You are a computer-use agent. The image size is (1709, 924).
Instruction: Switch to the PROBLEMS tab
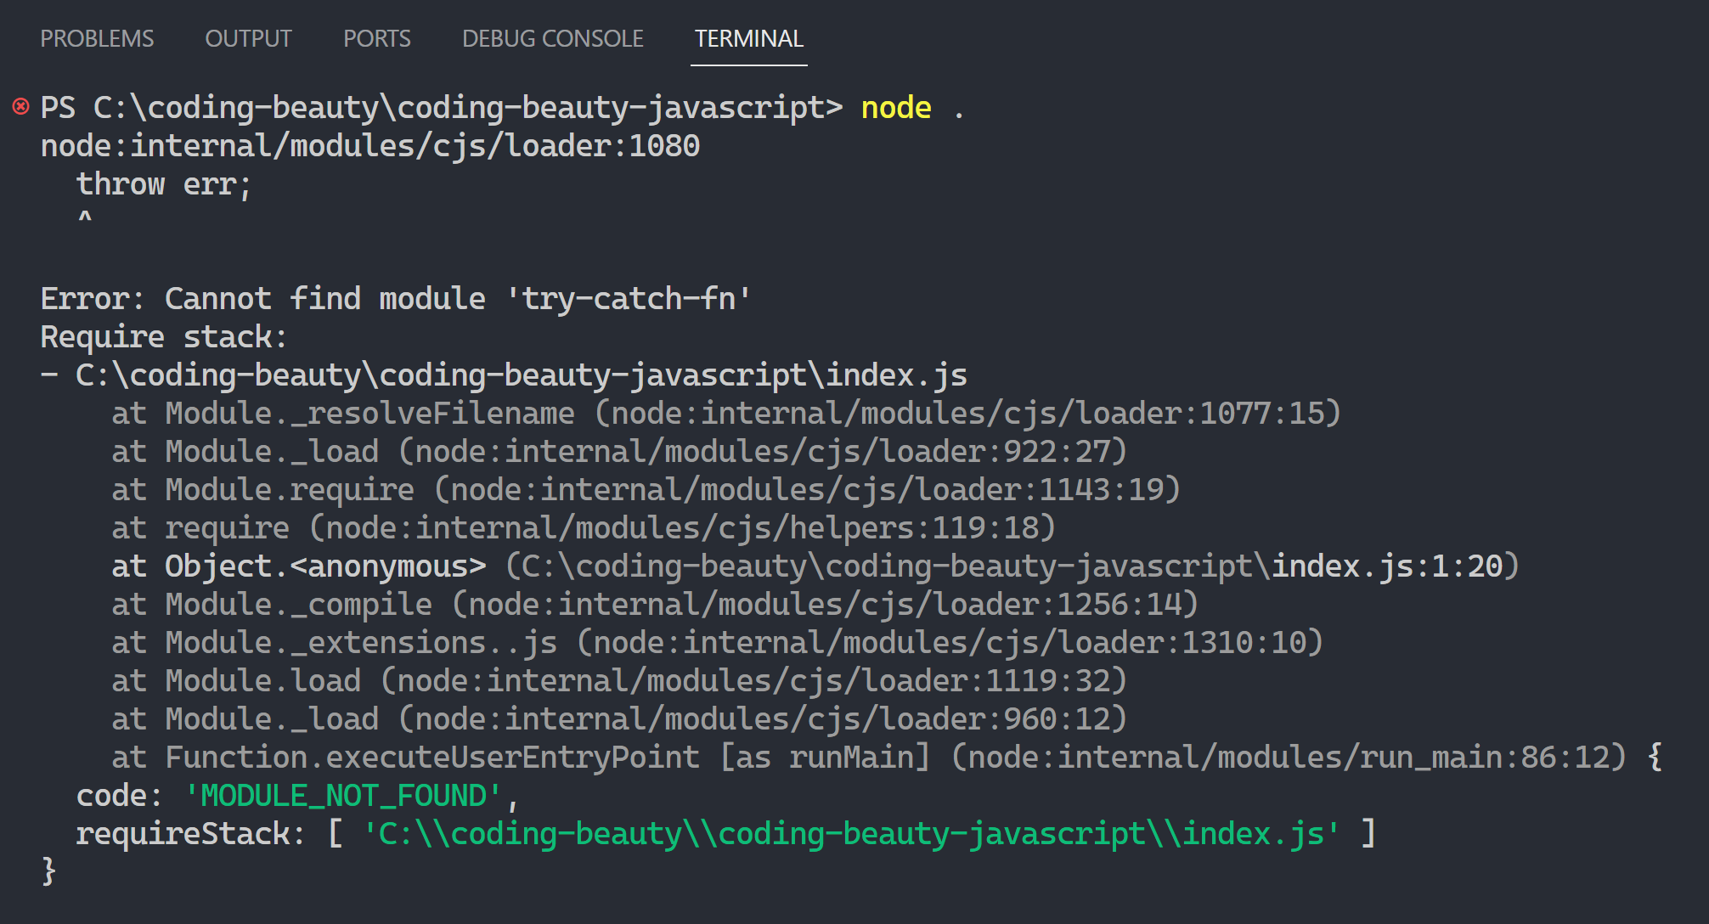97,38
